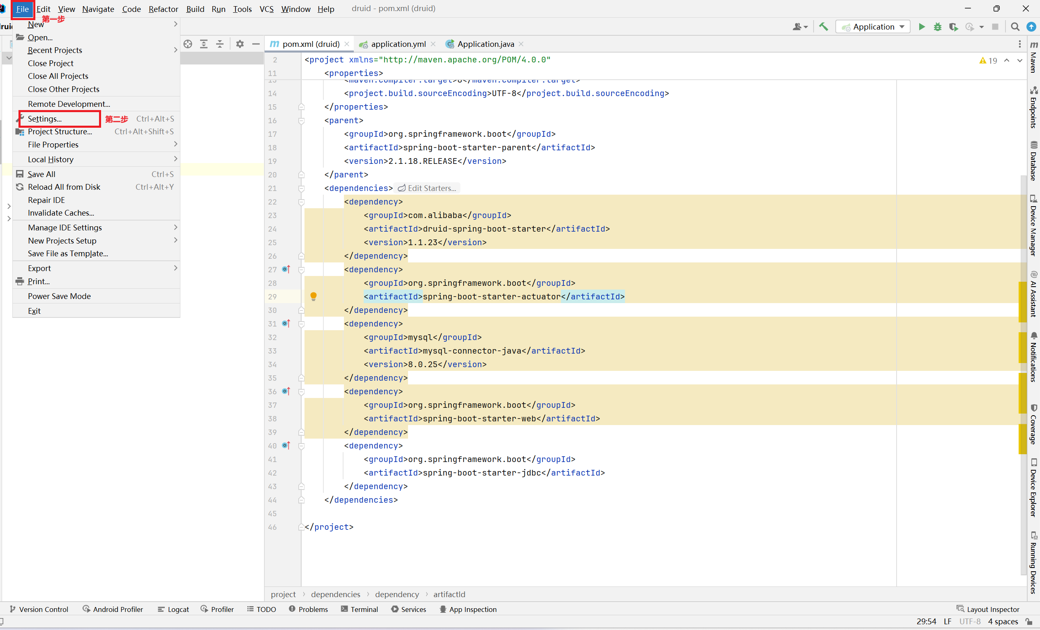This screenshot has height=630, width=1040.
Task: Expand the Recent Projects submenu
Action: [55, 50]
